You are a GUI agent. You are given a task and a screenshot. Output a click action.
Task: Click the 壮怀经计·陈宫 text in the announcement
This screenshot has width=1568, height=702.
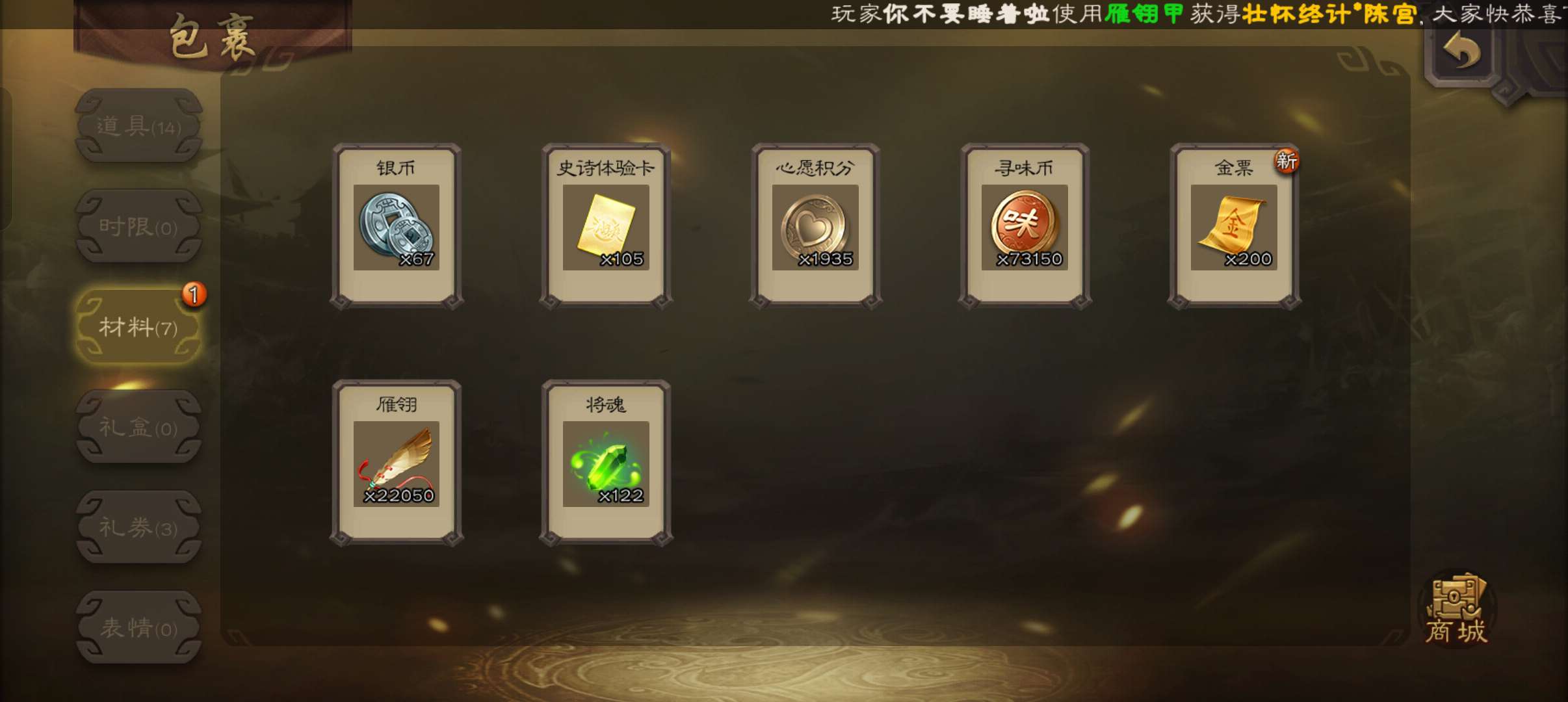click(x=1329, y=14)
